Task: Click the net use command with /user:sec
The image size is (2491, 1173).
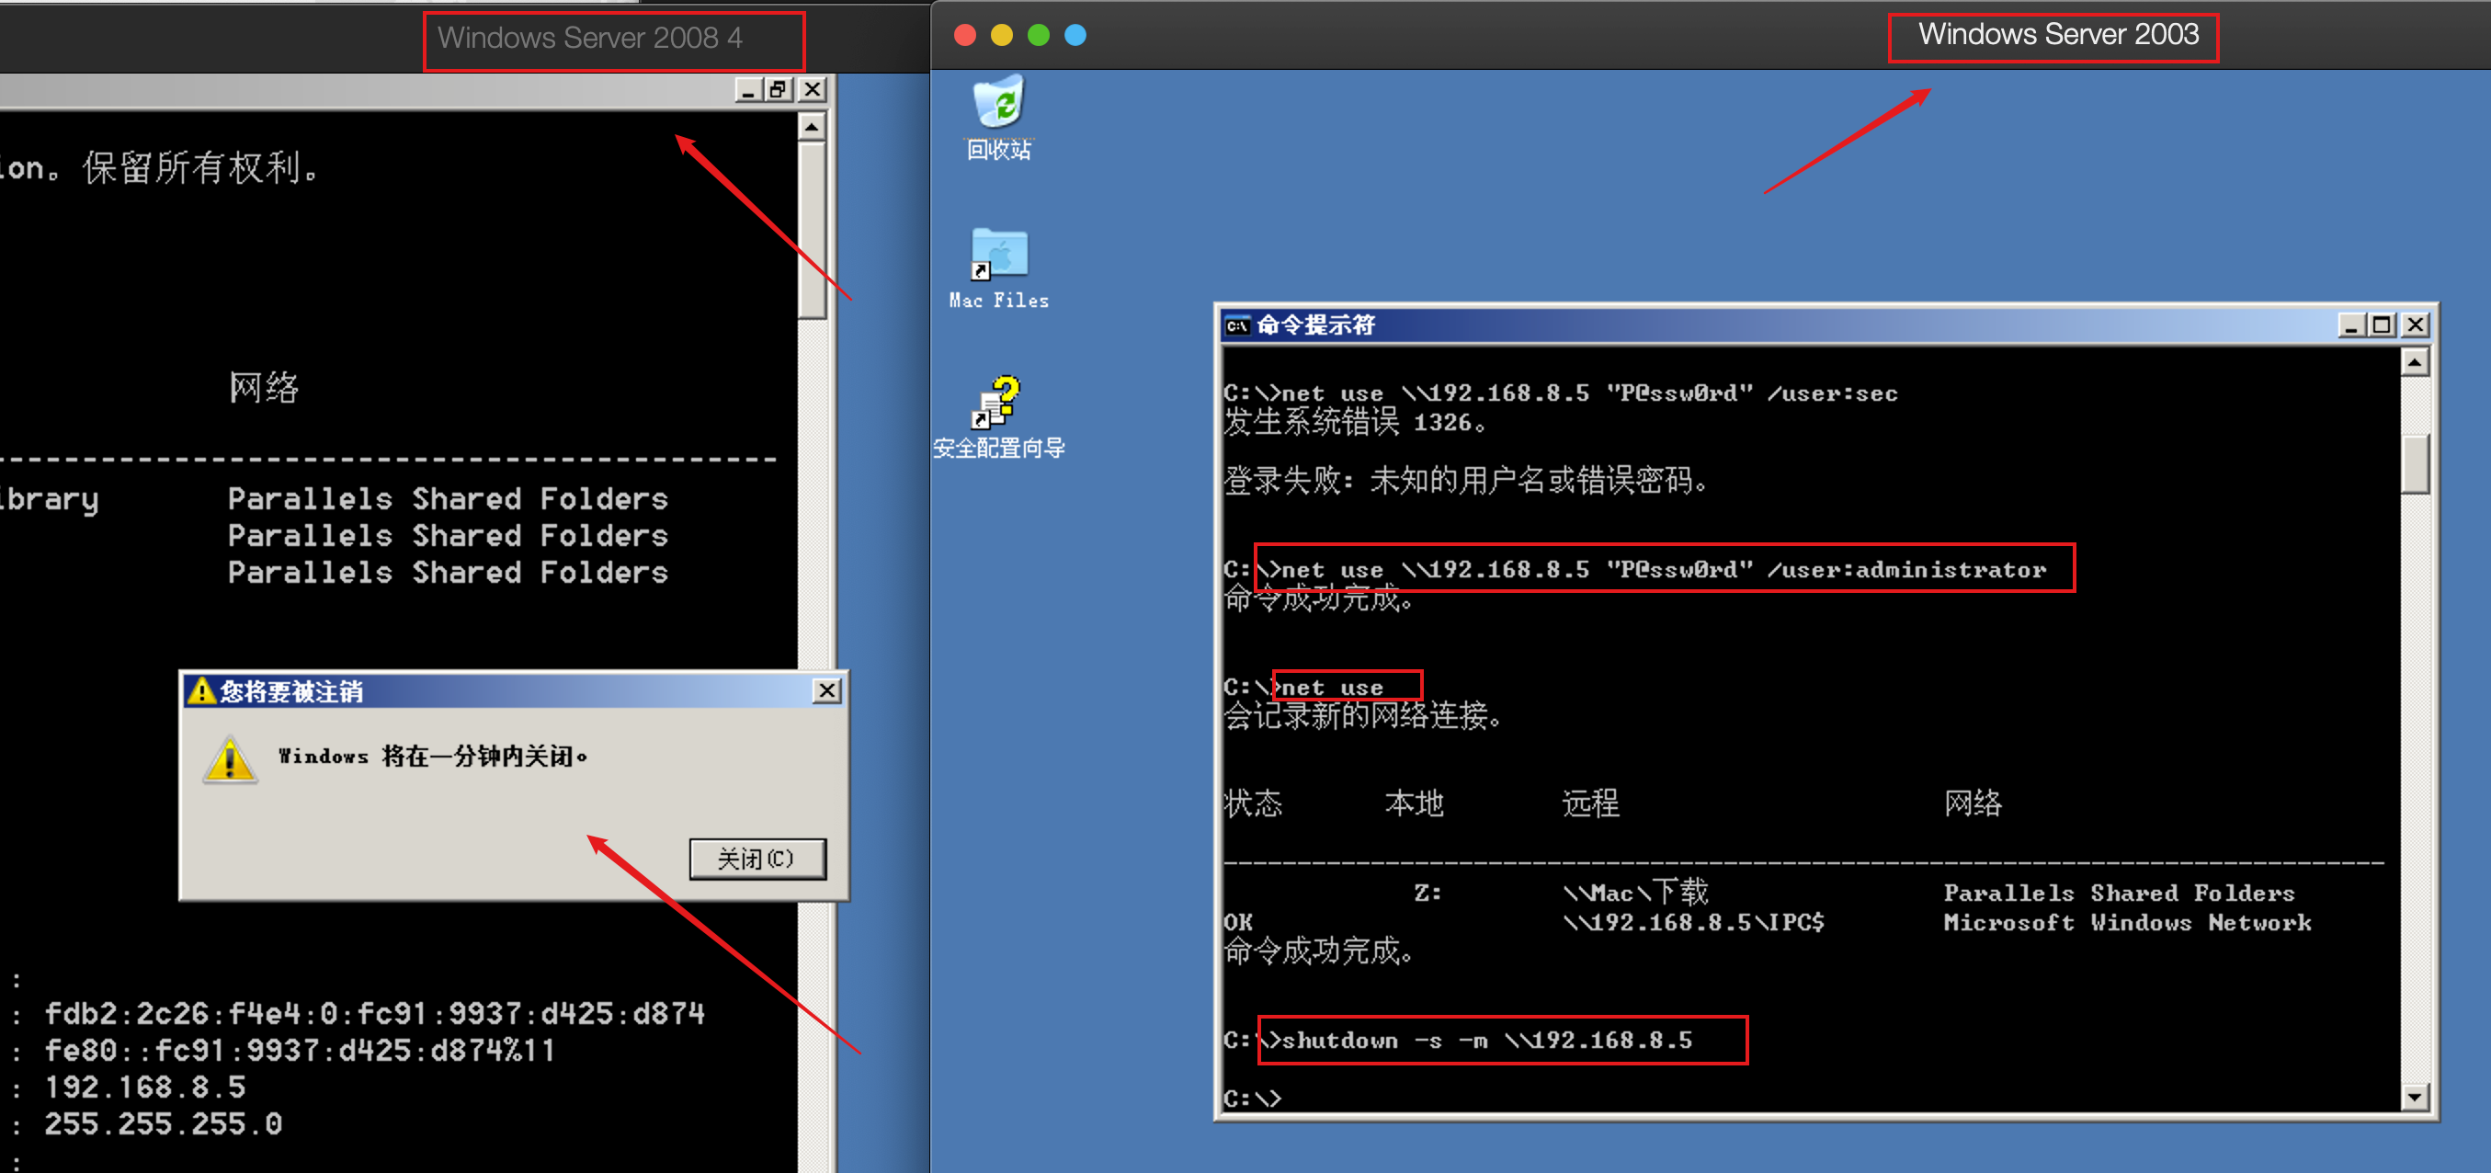Action: 1588,393
